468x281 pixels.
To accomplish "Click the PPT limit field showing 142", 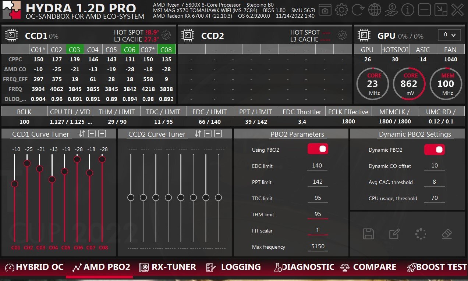I will click(318, 182).
